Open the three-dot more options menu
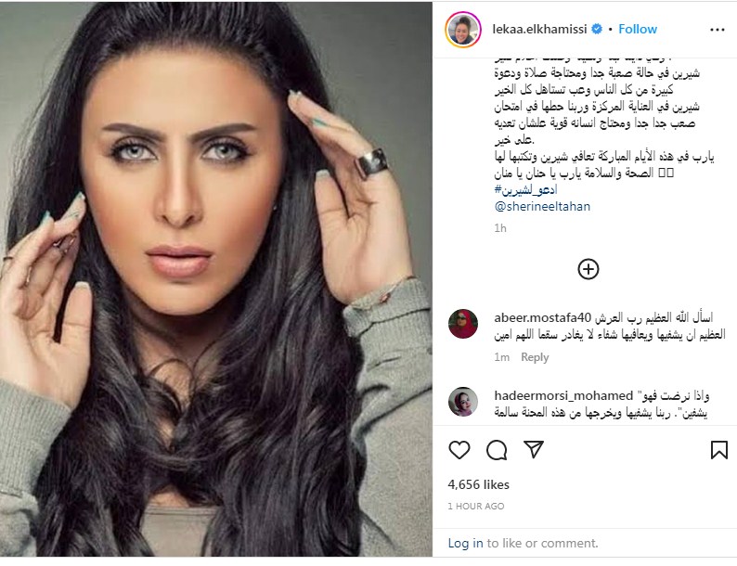The height and width of the screenshot is (566, 737). (x=718, y=30)
